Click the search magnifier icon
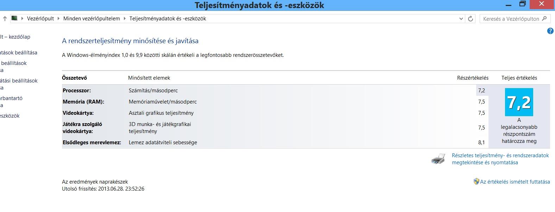 pyautogui.click(x=545, y=19)
